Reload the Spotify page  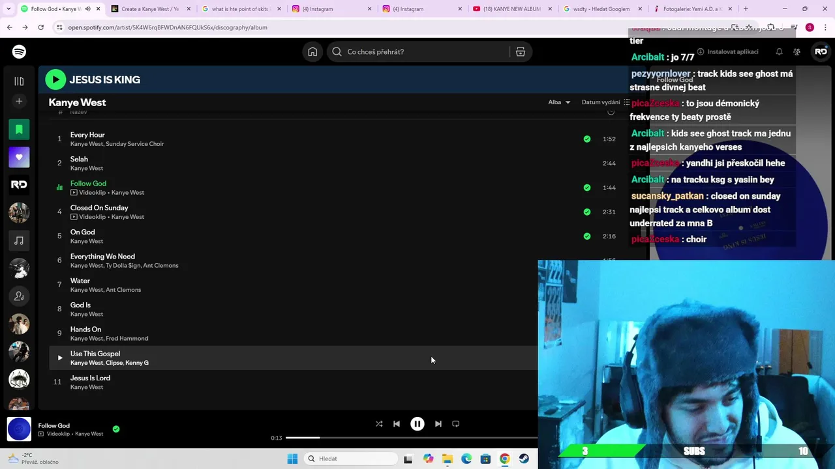tap(40, 27)
